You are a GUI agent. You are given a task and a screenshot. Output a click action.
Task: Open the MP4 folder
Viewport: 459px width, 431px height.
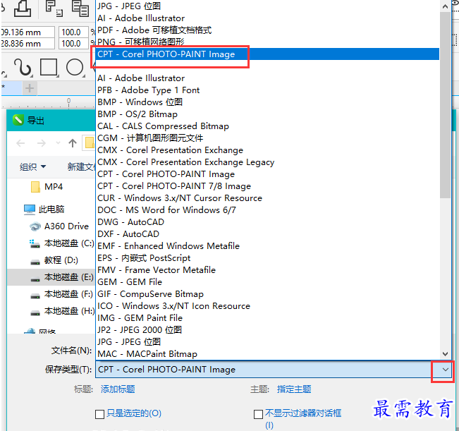click(x=47, y=187)
